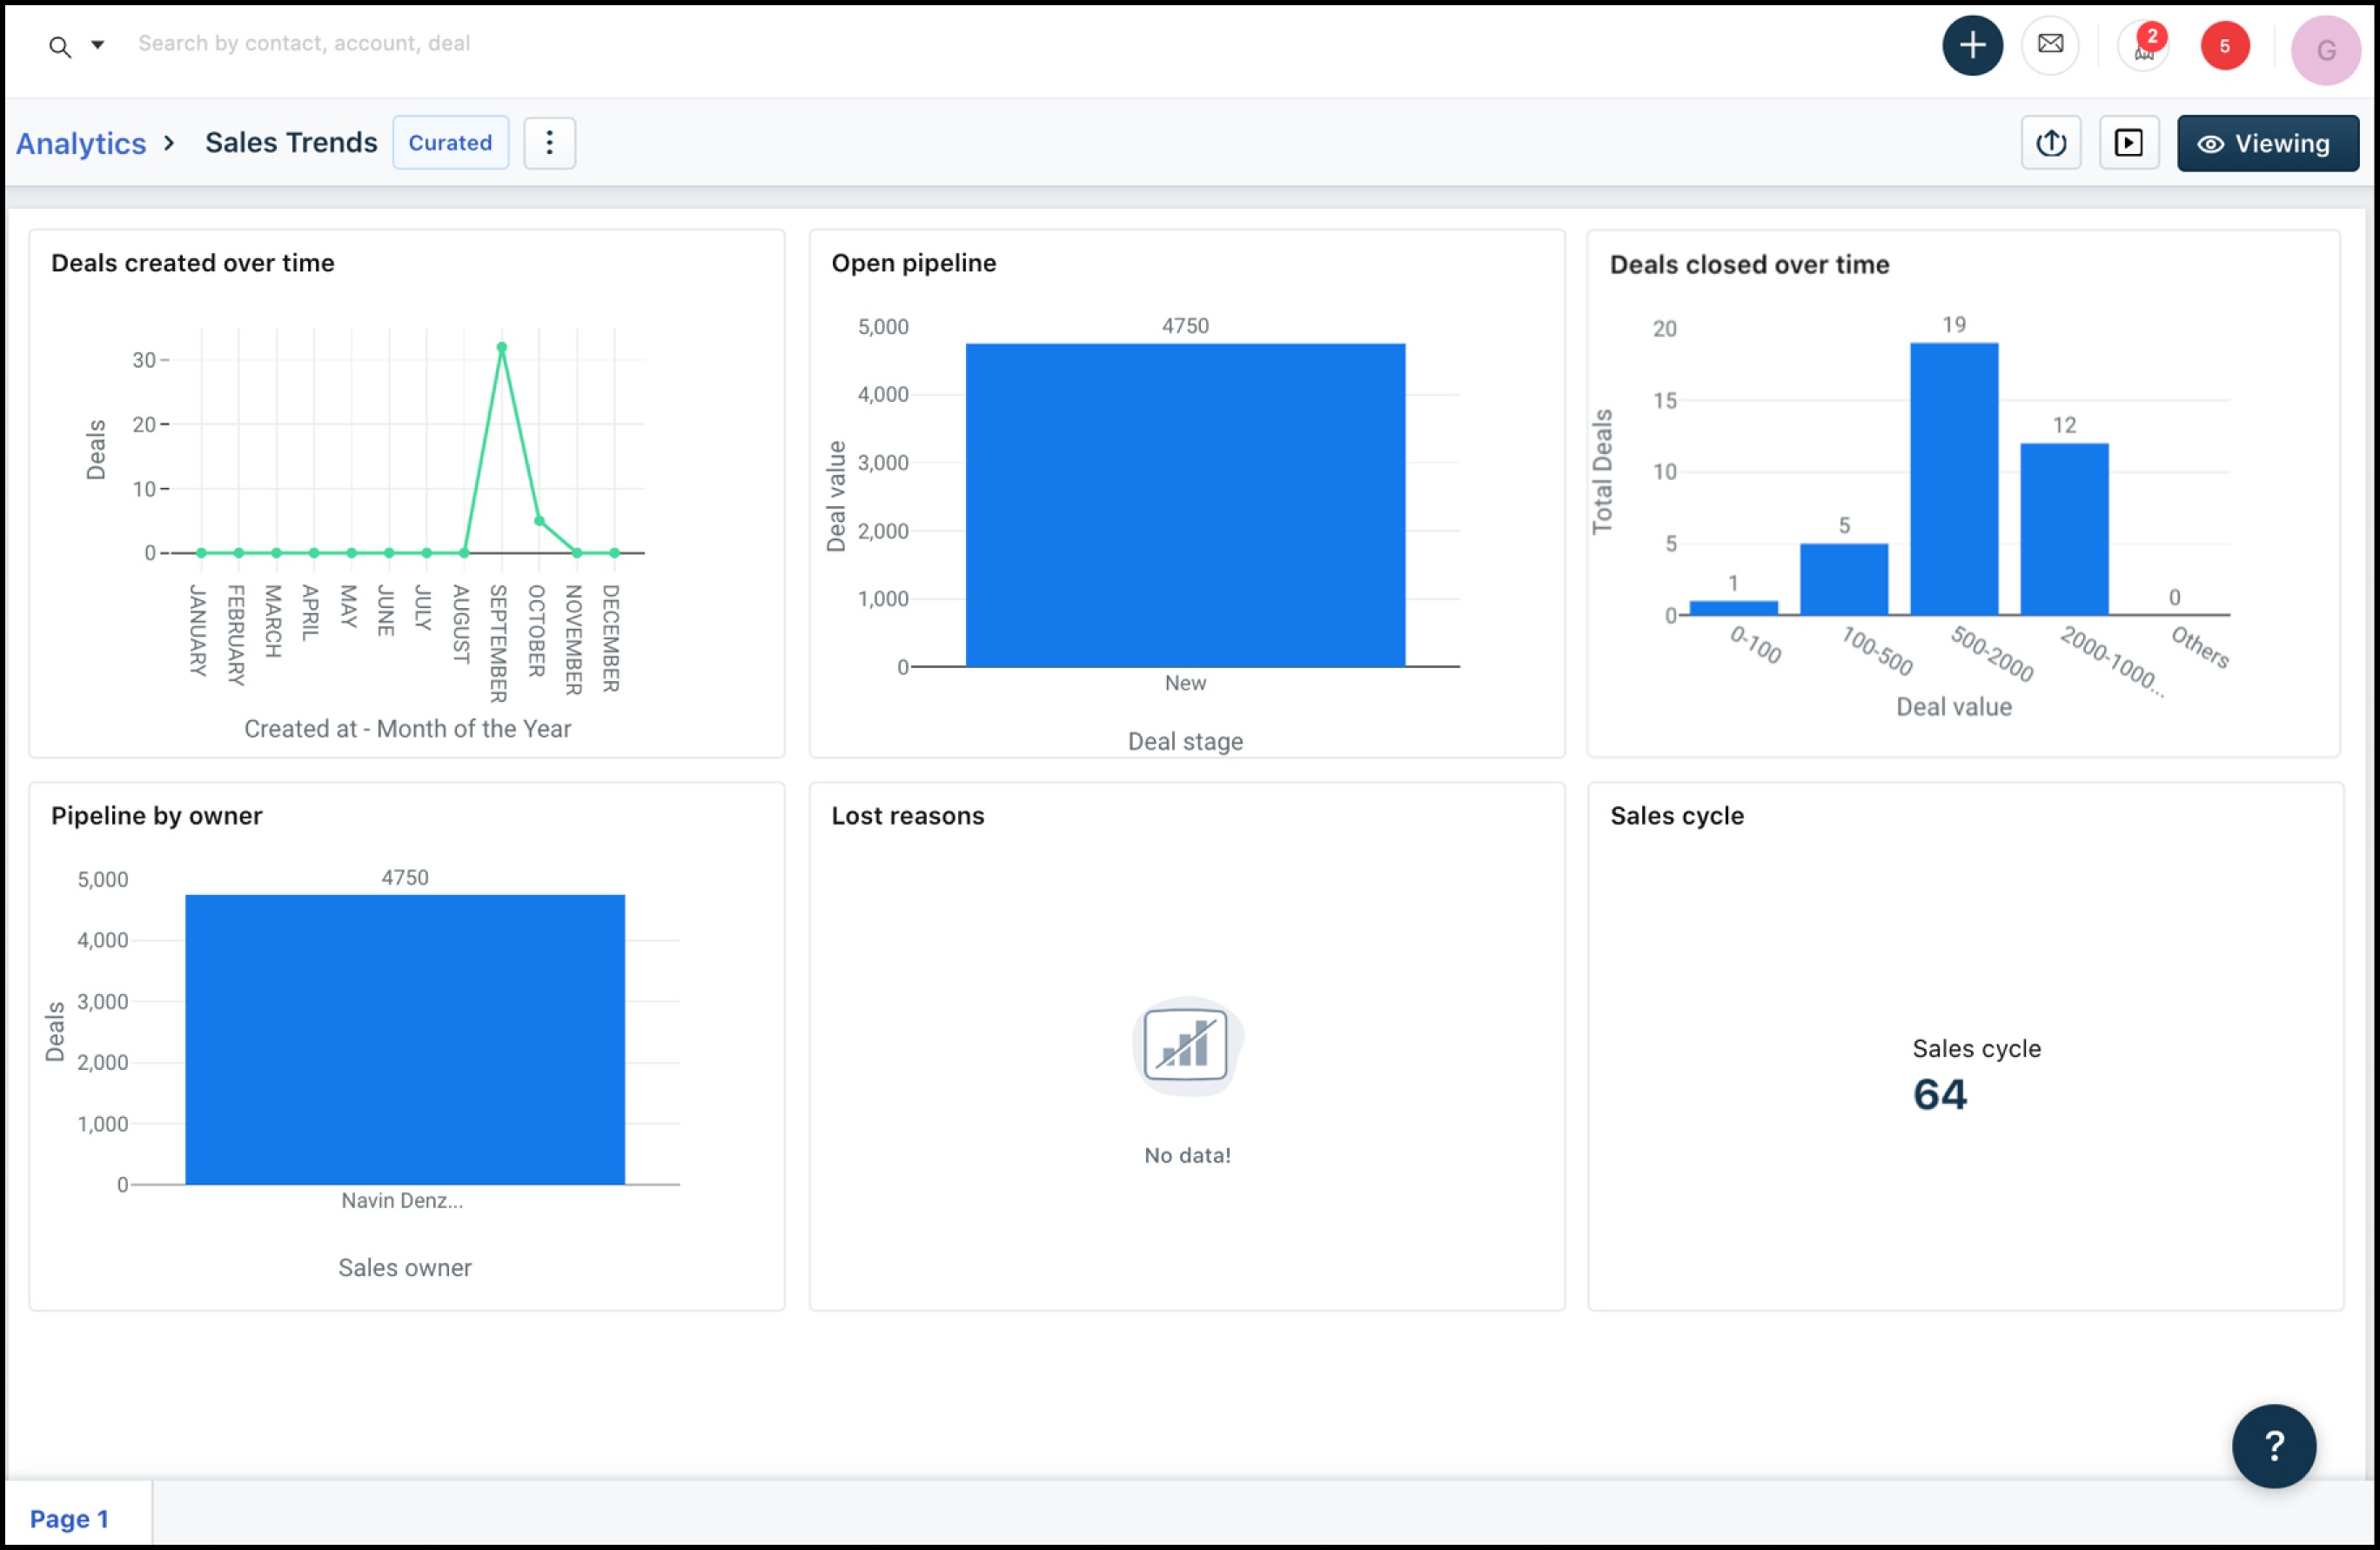This screenshot has width=2380, height=1550.
Task: Click the SEPTEMBER axis label
Action: tap(498, 644)
